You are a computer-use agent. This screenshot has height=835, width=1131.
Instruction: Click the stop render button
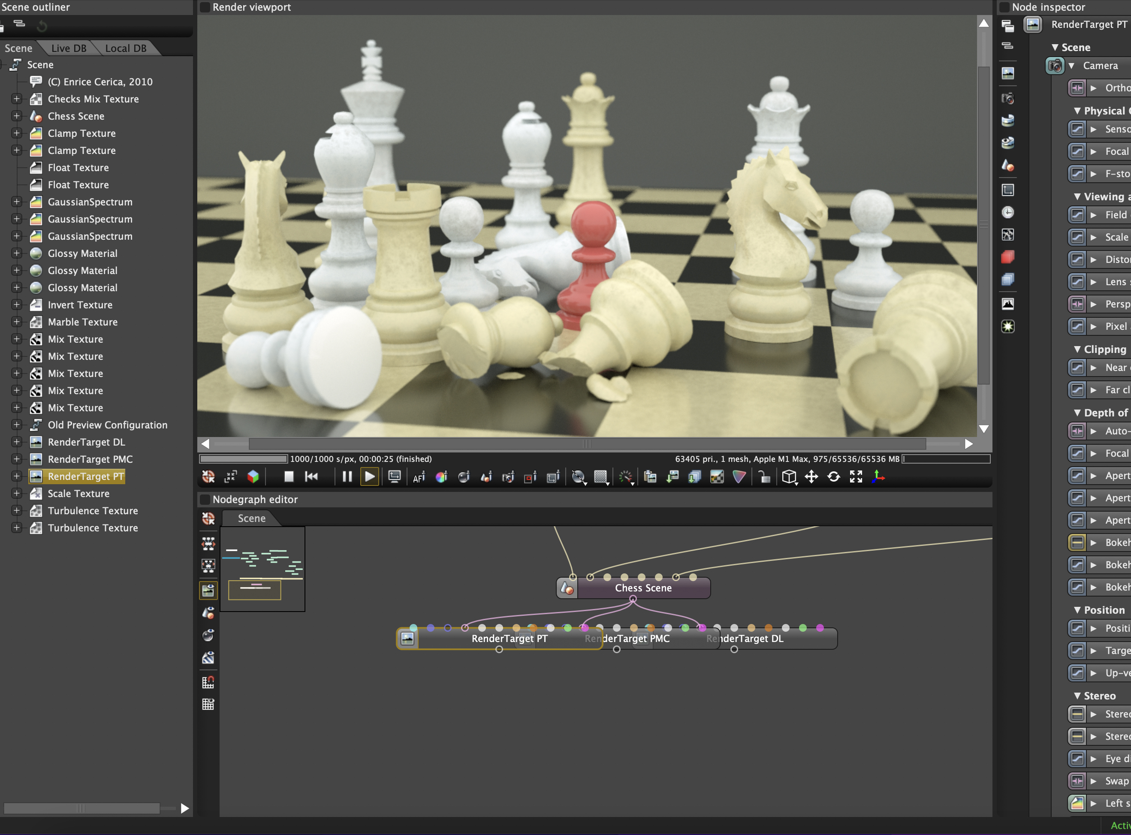(289, 476)
